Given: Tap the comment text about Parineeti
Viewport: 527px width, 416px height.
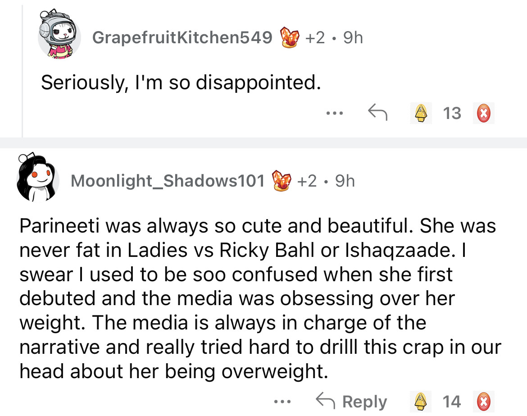Looking at the screenshot, I should [x=257, y=297].
